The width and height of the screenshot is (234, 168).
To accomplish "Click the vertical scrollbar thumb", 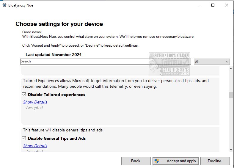I will 231,95.
